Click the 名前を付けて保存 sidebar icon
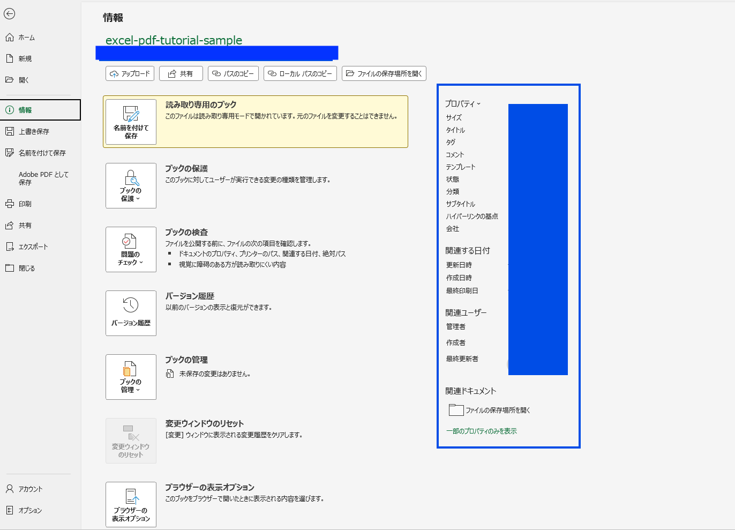Viewport: 735px width, 530px height. click(x=10, y=153)
